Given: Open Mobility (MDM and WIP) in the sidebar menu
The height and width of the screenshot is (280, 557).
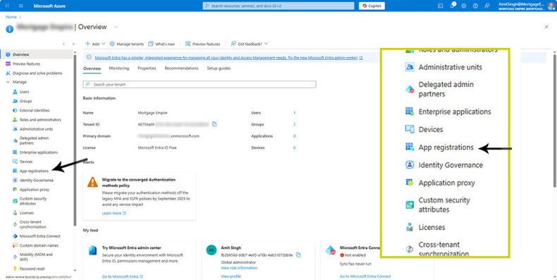Looking at the screenshot, I should 36,257.
